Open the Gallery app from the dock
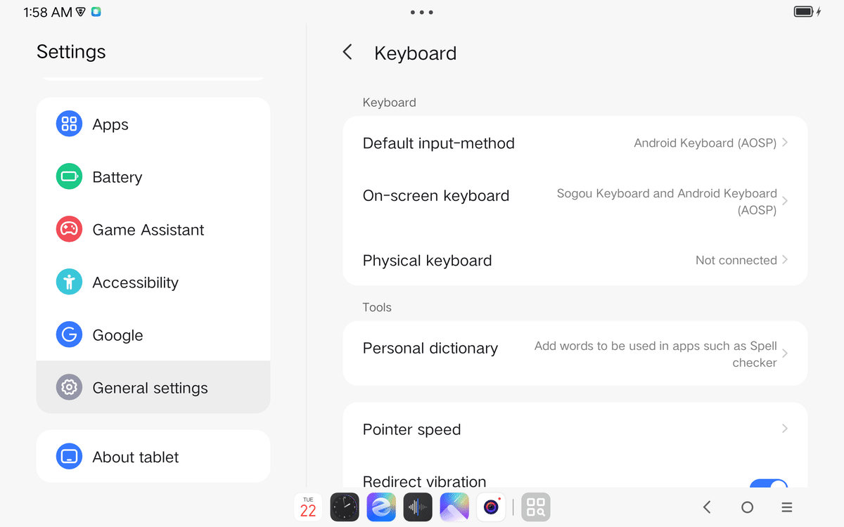Viewport: 844px width, 527px height. [454, 507]
